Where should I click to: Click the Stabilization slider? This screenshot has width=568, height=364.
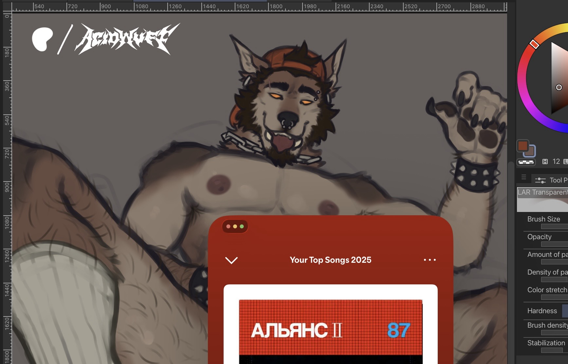pyautogui.click(x=552, y=350)
